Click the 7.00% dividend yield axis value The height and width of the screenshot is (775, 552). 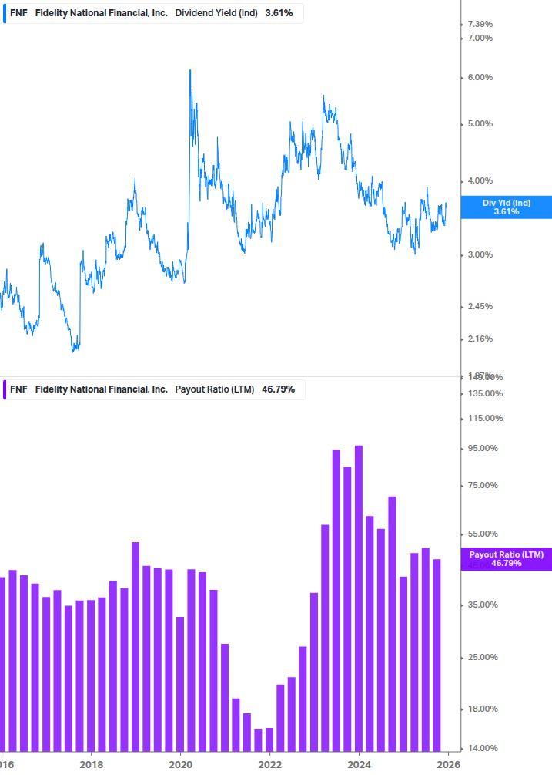point(480,38)
